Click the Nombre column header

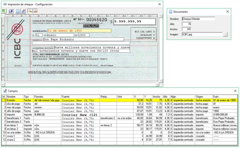point(15,97)
